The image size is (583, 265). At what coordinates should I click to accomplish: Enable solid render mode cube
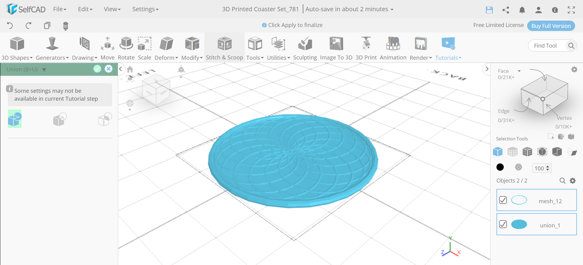498,151
